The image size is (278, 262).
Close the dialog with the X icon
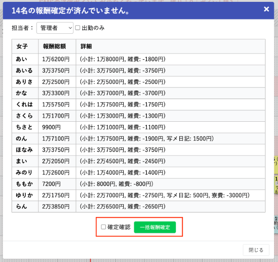pyautogui.click(x=266, y=9)
